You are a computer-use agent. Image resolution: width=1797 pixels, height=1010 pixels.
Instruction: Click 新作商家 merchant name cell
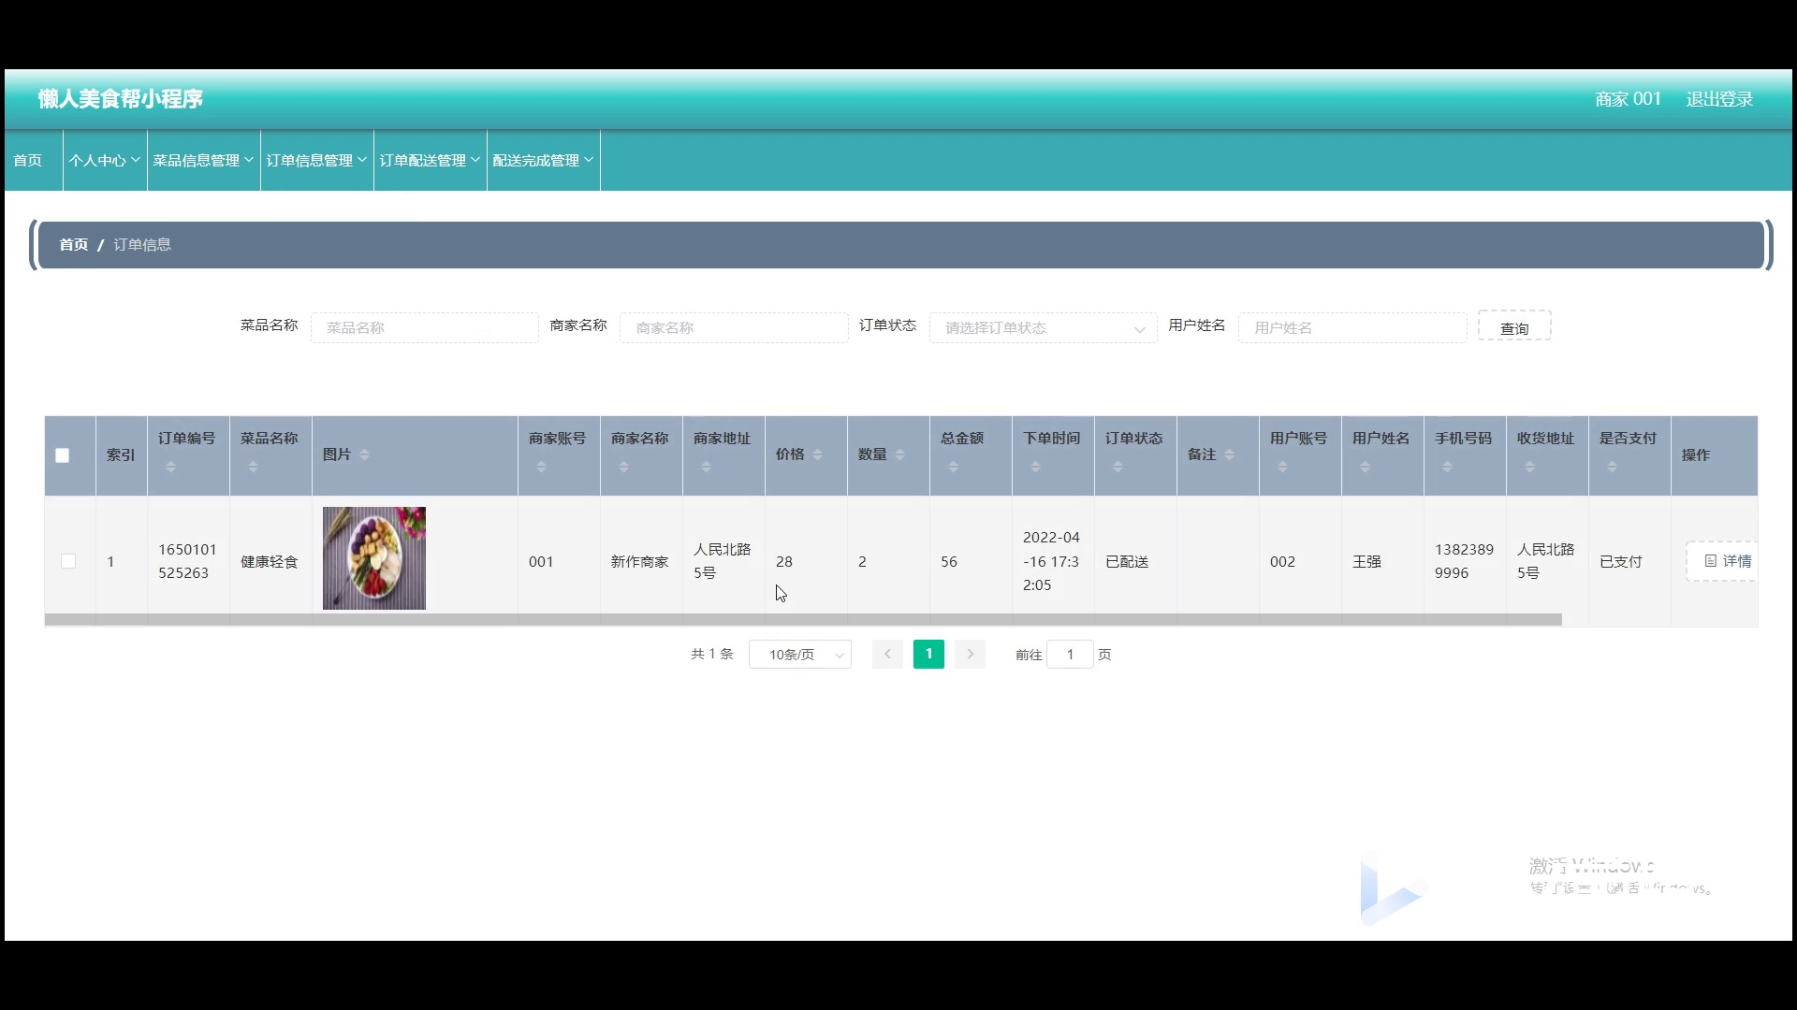coord(640,562)
